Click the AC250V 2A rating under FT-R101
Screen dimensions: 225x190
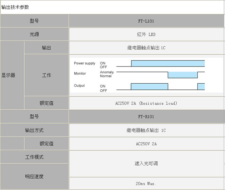pyautogui.click(x=146, y=144)
